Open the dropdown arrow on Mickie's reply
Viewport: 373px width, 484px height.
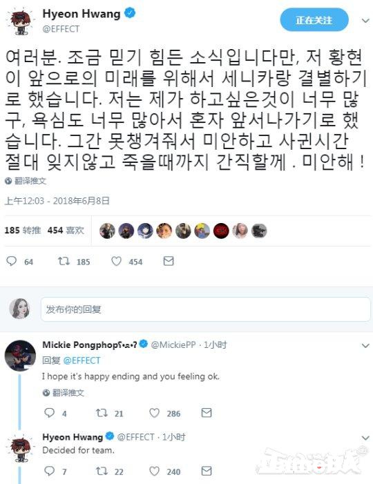[x=365, y=346]
